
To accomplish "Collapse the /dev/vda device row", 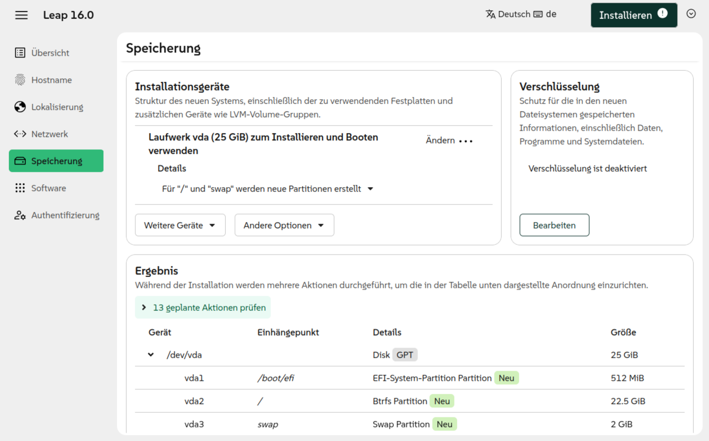I will coord(151,355).
